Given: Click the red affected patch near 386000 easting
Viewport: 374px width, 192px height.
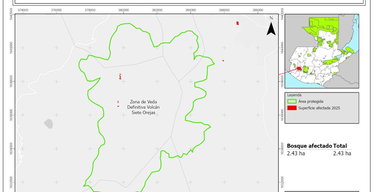Looking at the screenshot, I should [x=237, y=23].
